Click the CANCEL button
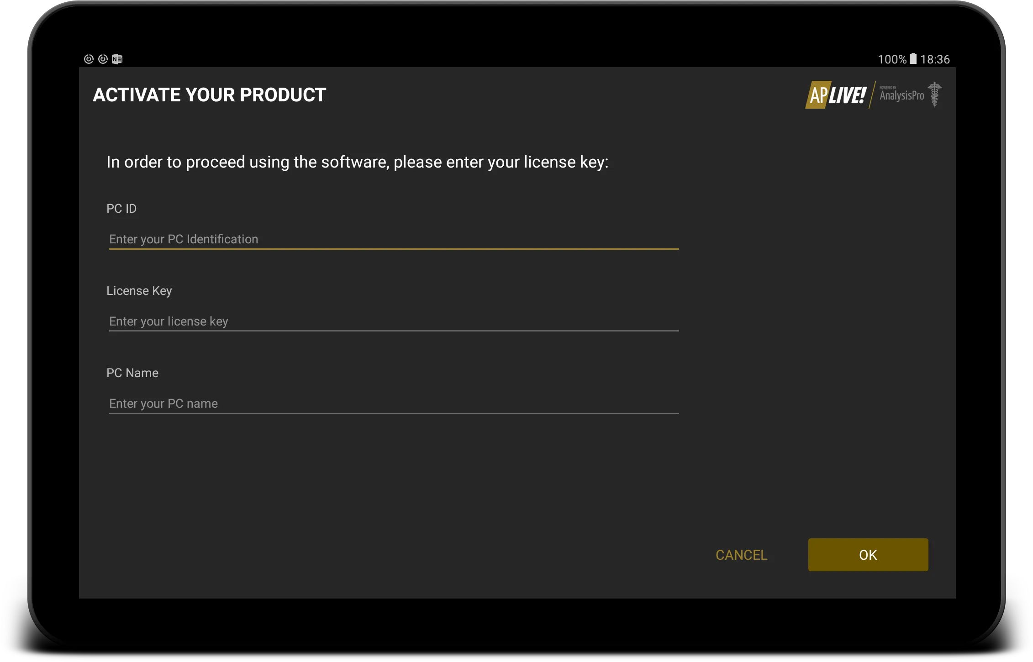 point(741,555)
